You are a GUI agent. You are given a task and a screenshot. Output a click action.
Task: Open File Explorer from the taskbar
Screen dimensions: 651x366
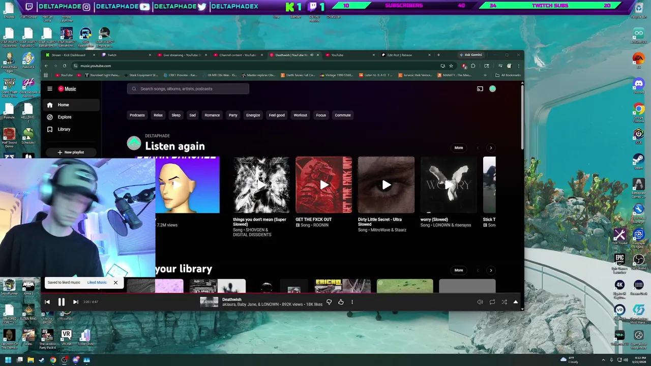click(x=31, y=360)
